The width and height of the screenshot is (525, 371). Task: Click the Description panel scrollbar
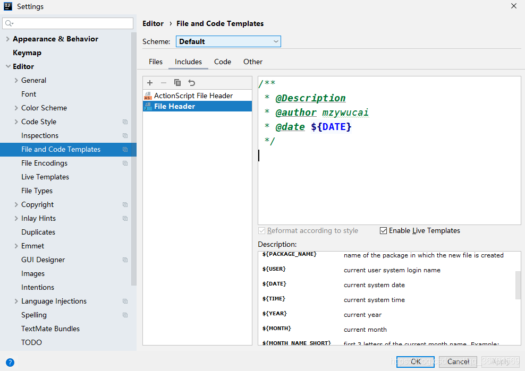pyautogui.click(x=518, y=285)
